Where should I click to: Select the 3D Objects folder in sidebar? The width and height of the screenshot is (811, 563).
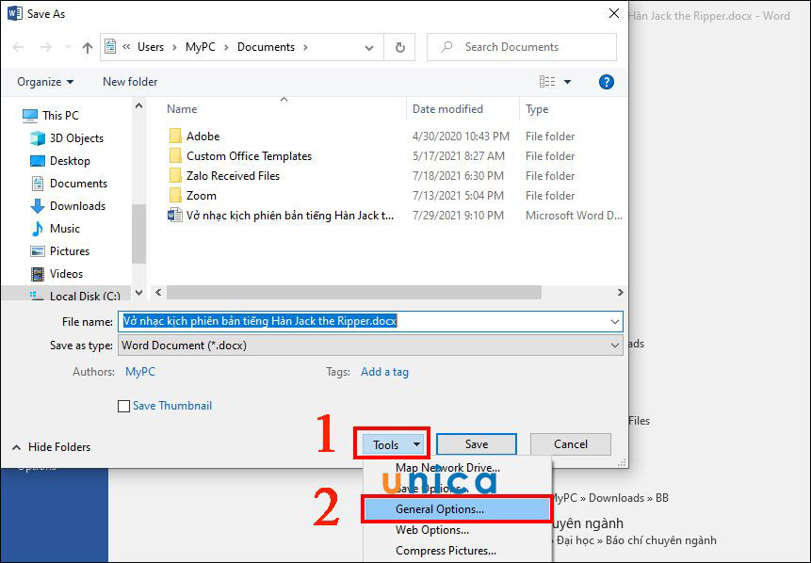click(76, 138)
